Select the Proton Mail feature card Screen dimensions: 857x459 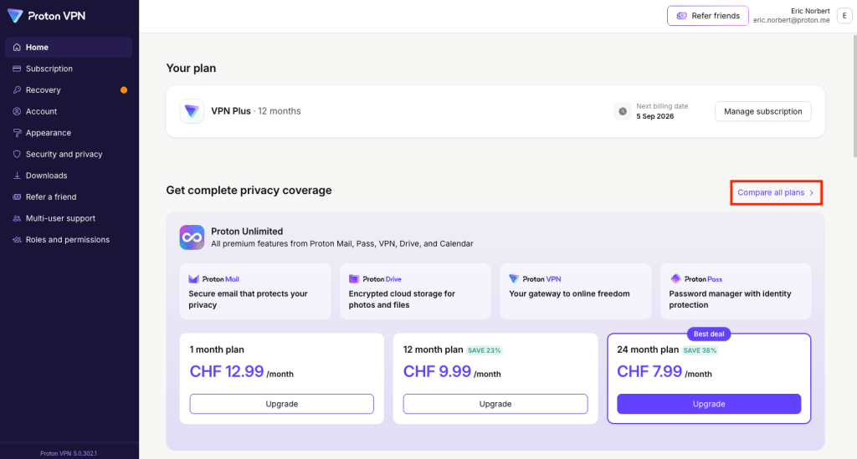coord(255,292)
